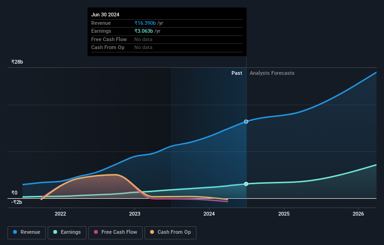Screen dimensions: 384x245
Task: Click the teal Earnings legend dot
Action: [55, 232]
